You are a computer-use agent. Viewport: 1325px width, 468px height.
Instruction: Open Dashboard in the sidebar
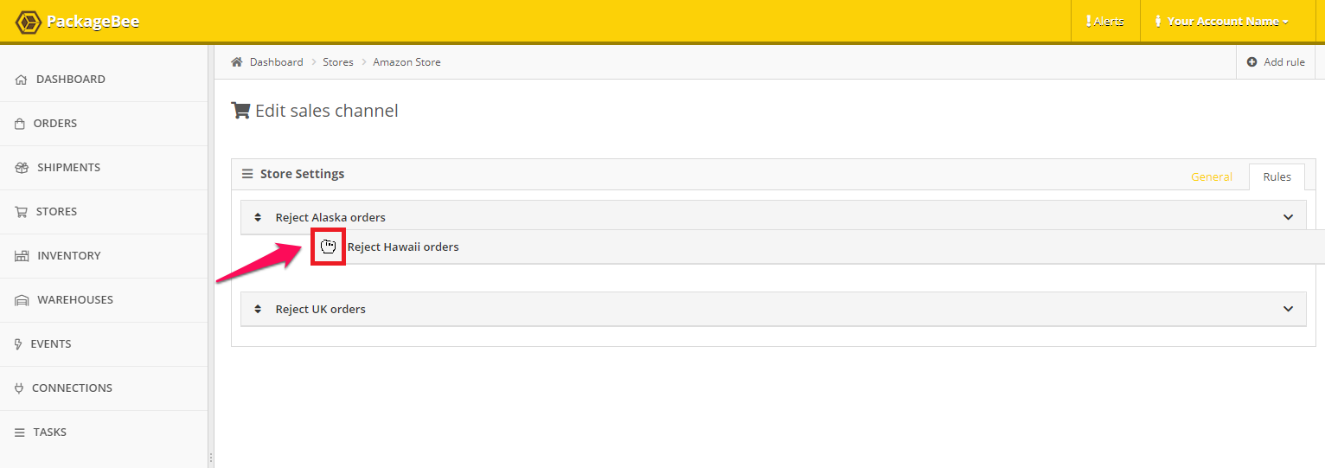(104, 80)
